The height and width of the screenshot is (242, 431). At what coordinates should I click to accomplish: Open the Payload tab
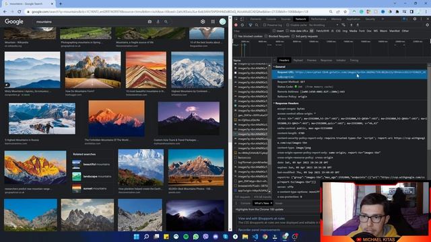coord(298,60)
